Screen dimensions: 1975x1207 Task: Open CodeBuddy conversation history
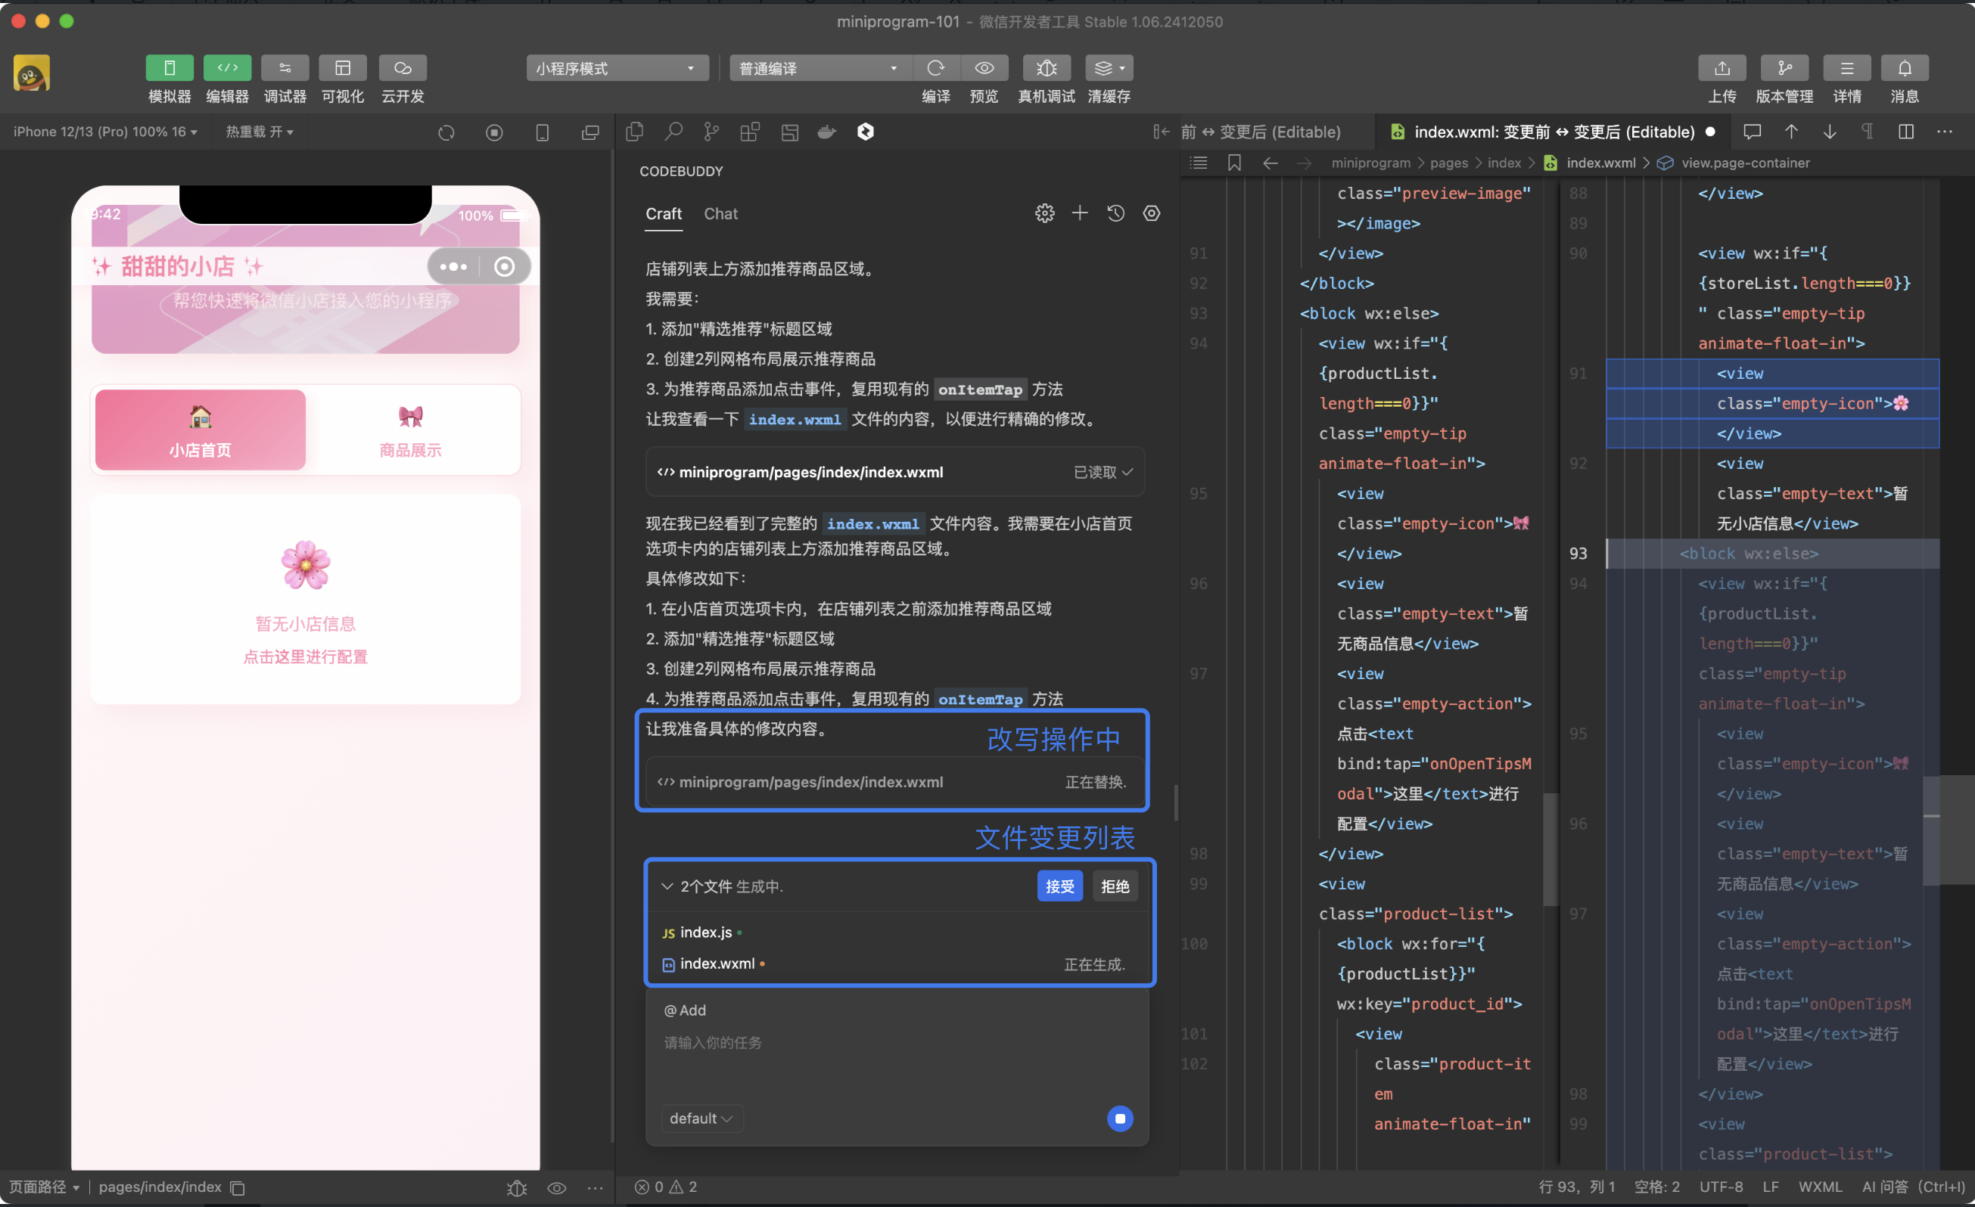[x=1115, y=213]
